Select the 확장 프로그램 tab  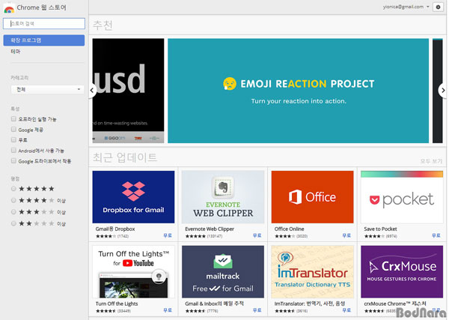pos(44,40)
